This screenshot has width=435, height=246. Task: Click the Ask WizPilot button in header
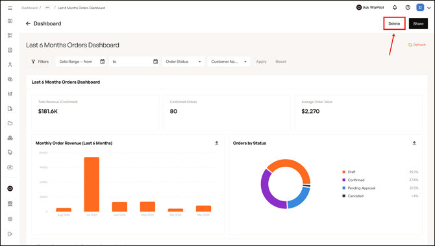(370, 8)
